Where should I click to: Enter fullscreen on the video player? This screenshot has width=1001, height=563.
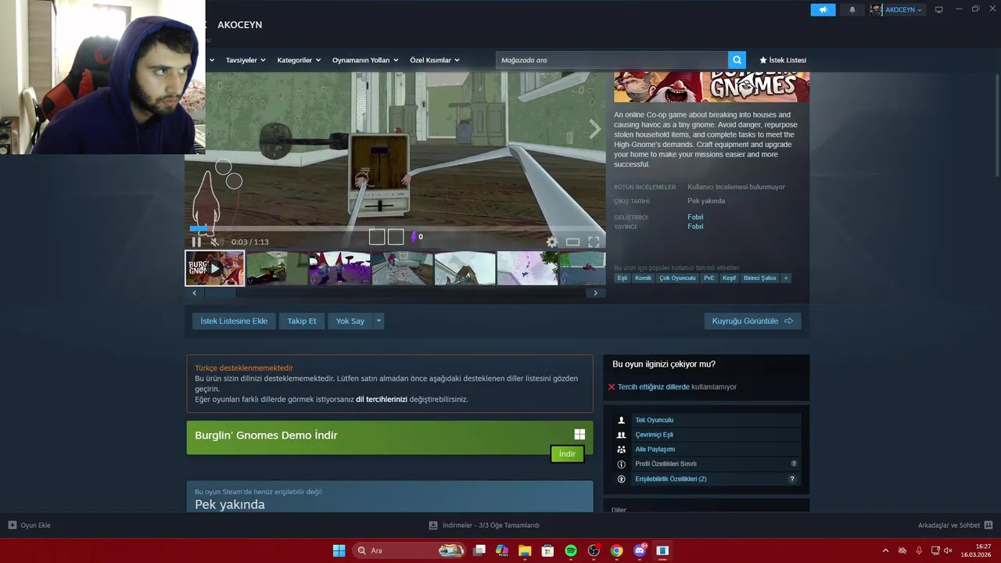pyautogui.click(x=594, y=242)
